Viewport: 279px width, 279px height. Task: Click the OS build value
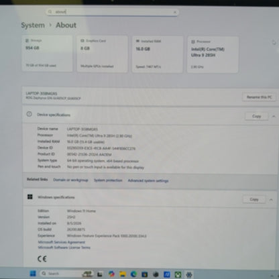tap(76, 229)
